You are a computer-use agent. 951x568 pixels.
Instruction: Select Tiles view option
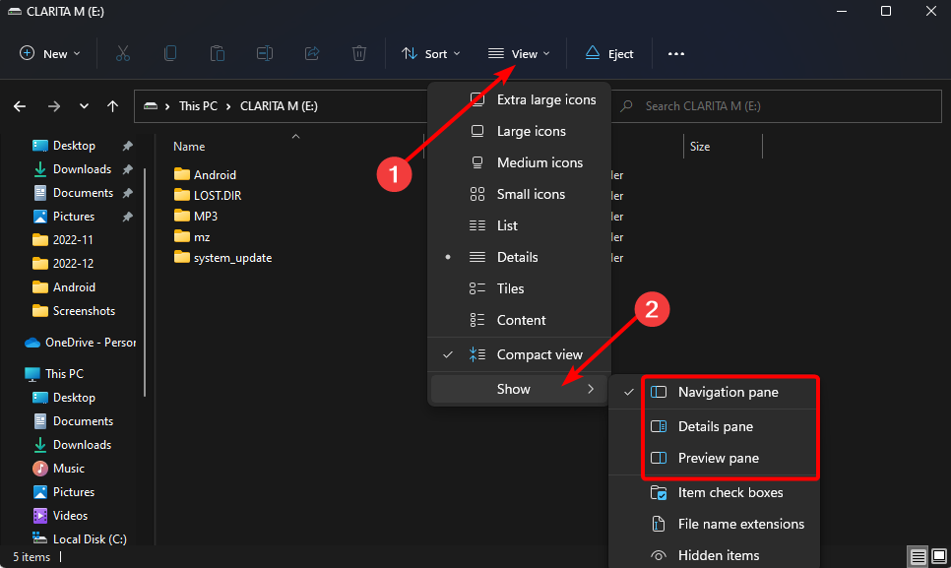point(519,288)
